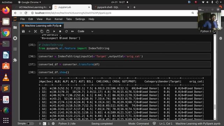Screen dimensions: 224x126
Task: Open the cell type dropdown showing Code
Action: [x=85, y=31]
